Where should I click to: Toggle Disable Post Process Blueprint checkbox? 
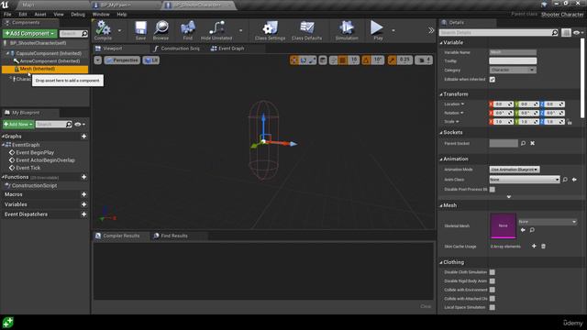(x=493, y=190)
